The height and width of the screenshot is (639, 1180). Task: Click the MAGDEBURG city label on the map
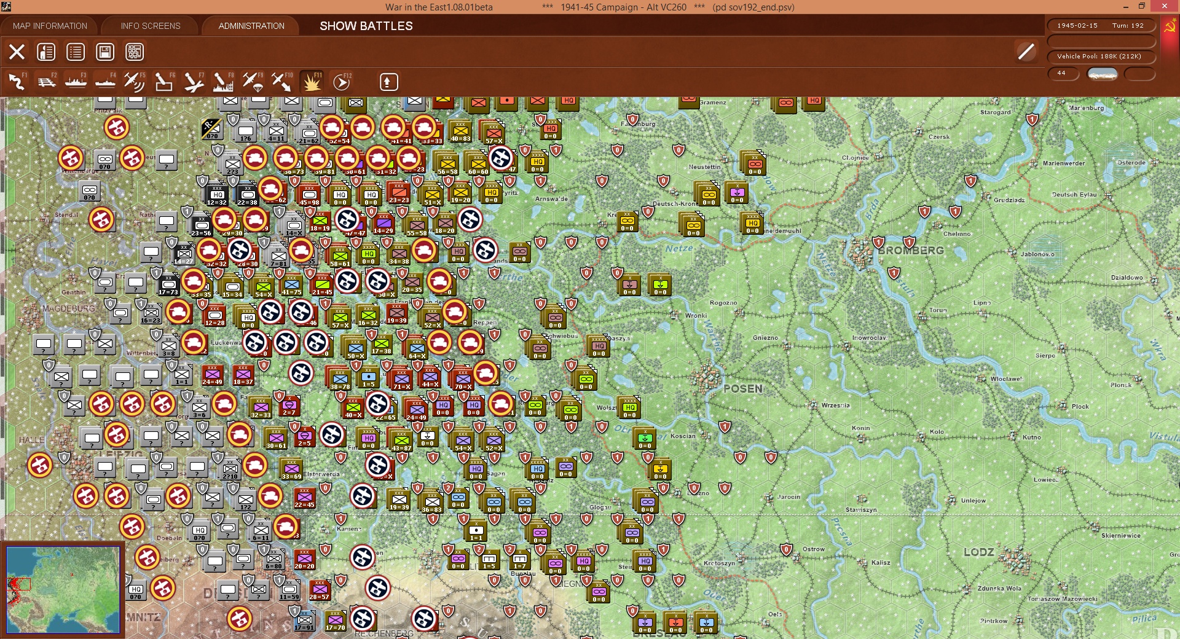68,308
